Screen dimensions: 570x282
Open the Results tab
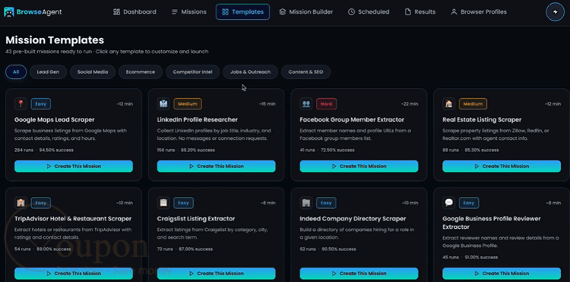[x=420, y=12]
